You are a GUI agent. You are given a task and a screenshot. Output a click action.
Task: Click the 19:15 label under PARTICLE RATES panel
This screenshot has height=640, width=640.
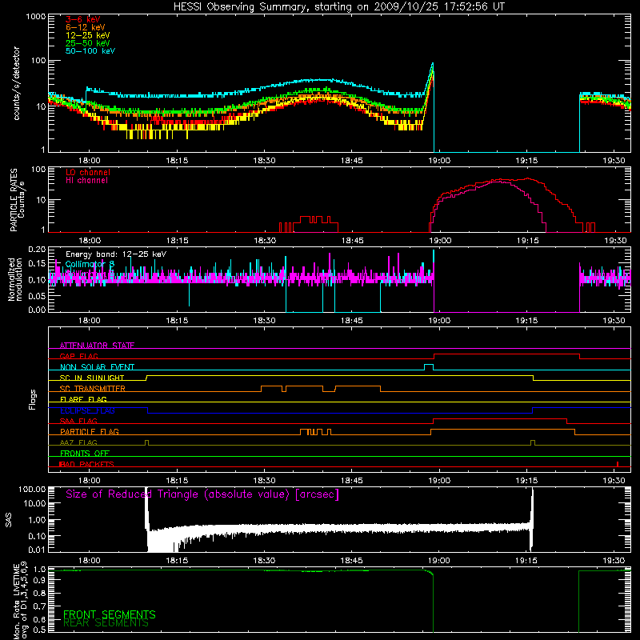527,241
